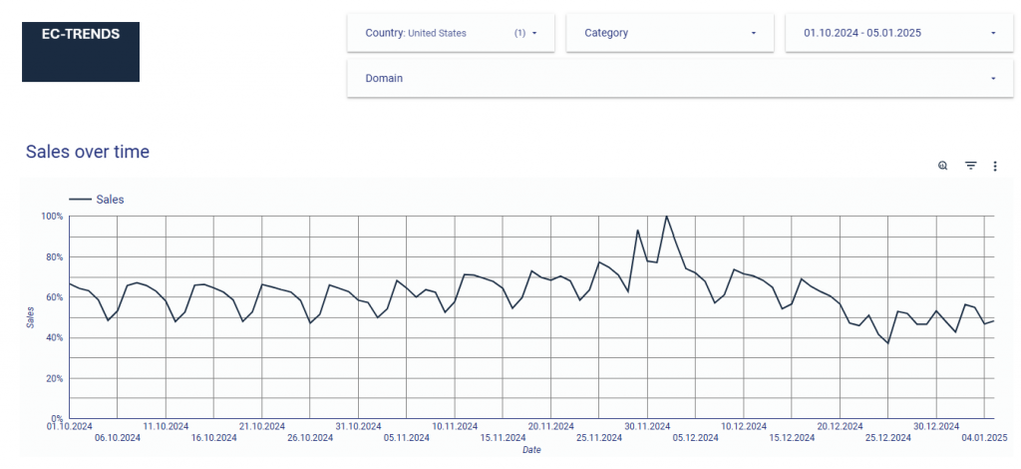
Task: Open the three-dot chart options menu
Action: coord(995,166)
